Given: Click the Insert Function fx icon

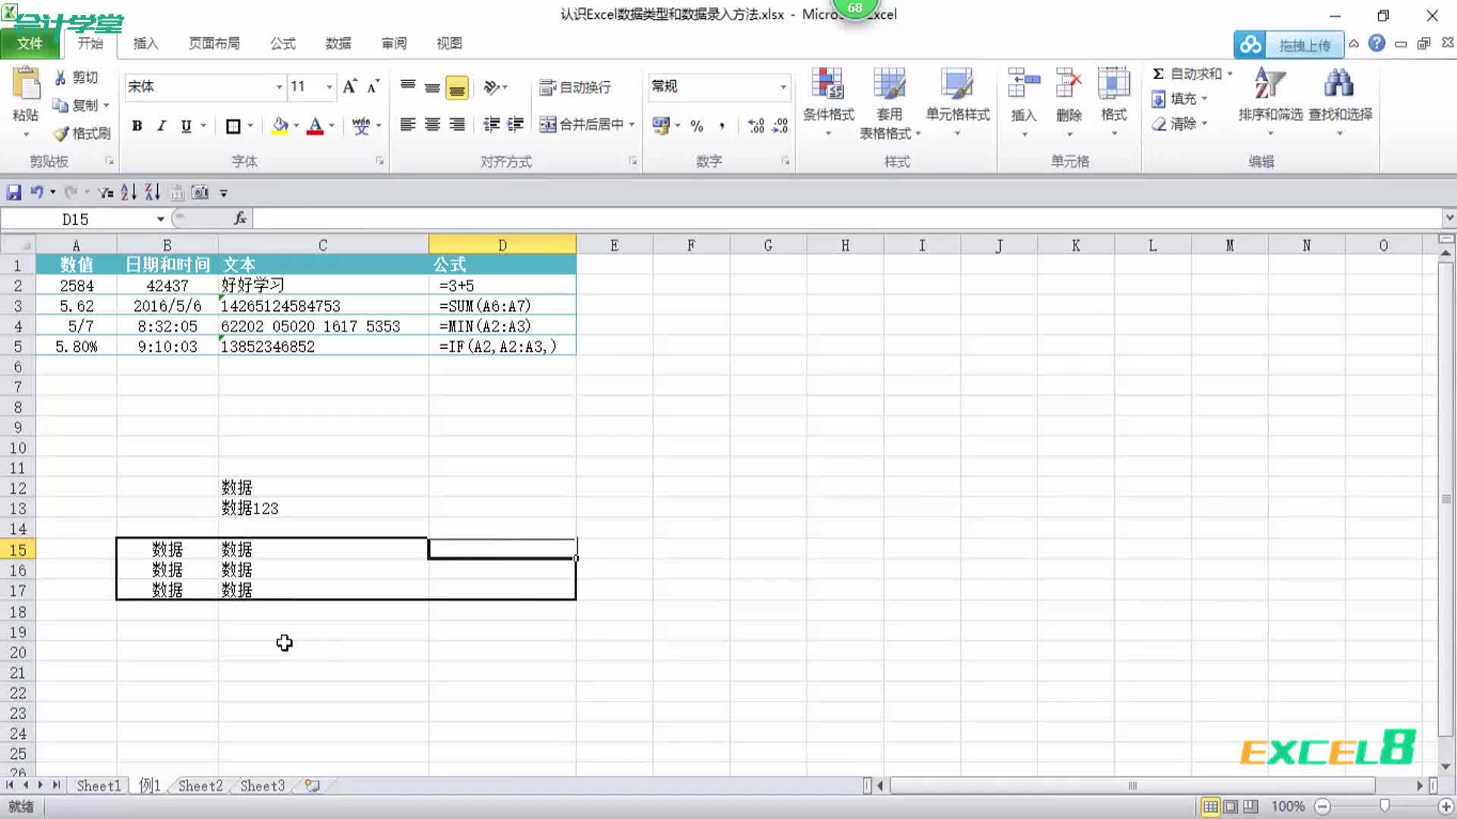Looking at the screenshot, I should pos(240,218).
